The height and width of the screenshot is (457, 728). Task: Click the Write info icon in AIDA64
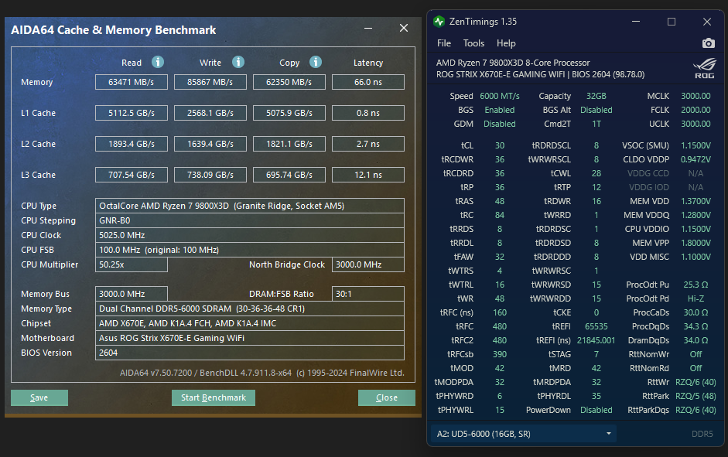238,62
